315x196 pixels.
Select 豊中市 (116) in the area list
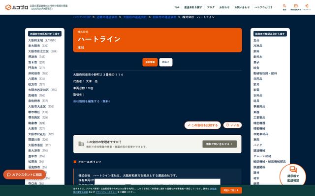[36, 156]
